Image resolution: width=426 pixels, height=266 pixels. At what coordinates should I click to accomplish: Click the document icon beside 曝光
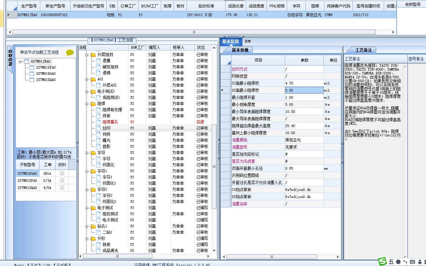[x=98, y=141]
